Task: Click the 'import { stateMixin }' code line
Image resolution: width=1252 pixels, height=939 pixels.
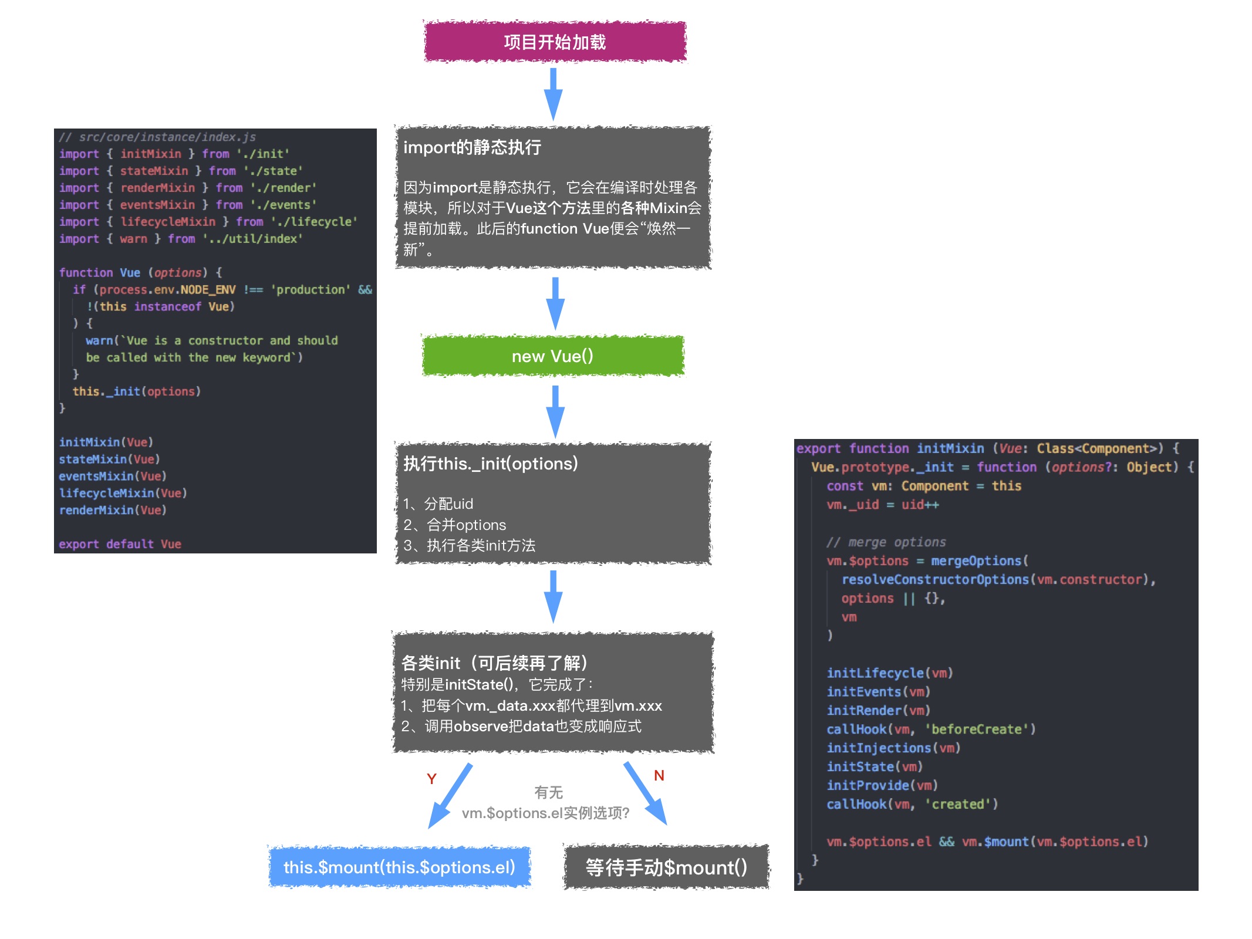Action: pos(181,171)
